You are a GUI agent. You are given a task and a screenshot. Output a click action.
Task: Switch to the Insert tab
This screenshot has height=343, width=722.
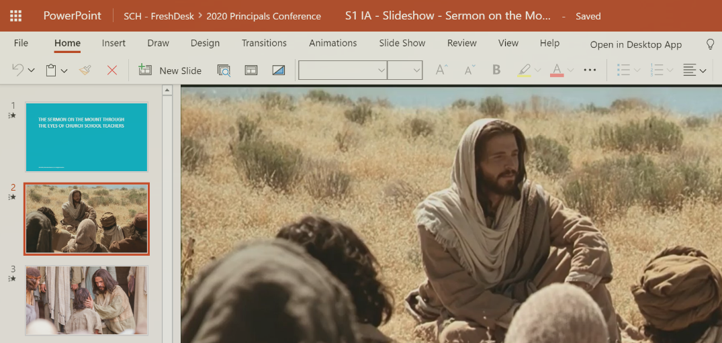(114, 43)
